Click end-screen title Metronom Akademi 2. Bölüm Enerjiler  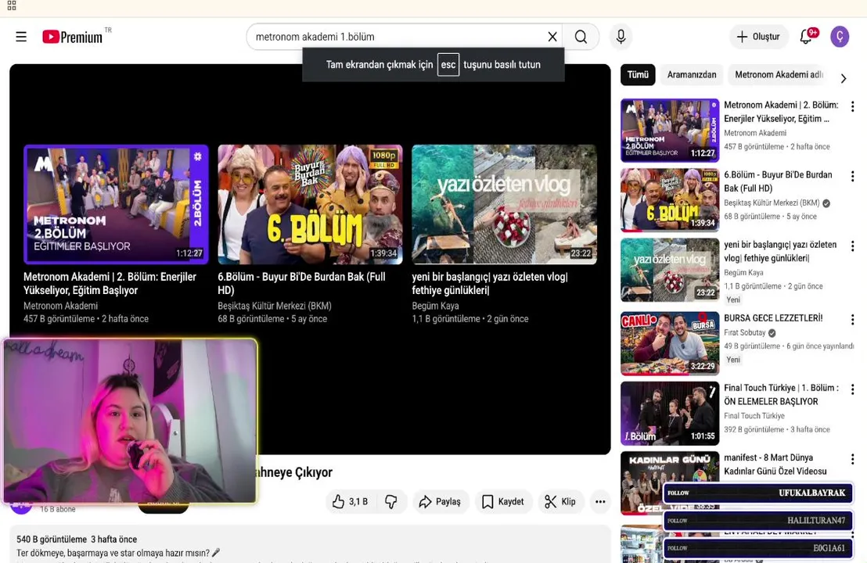click(110, 283)
